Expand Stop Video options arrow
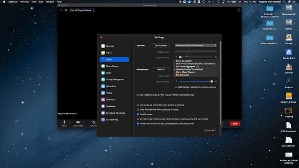 click(83, 122)
